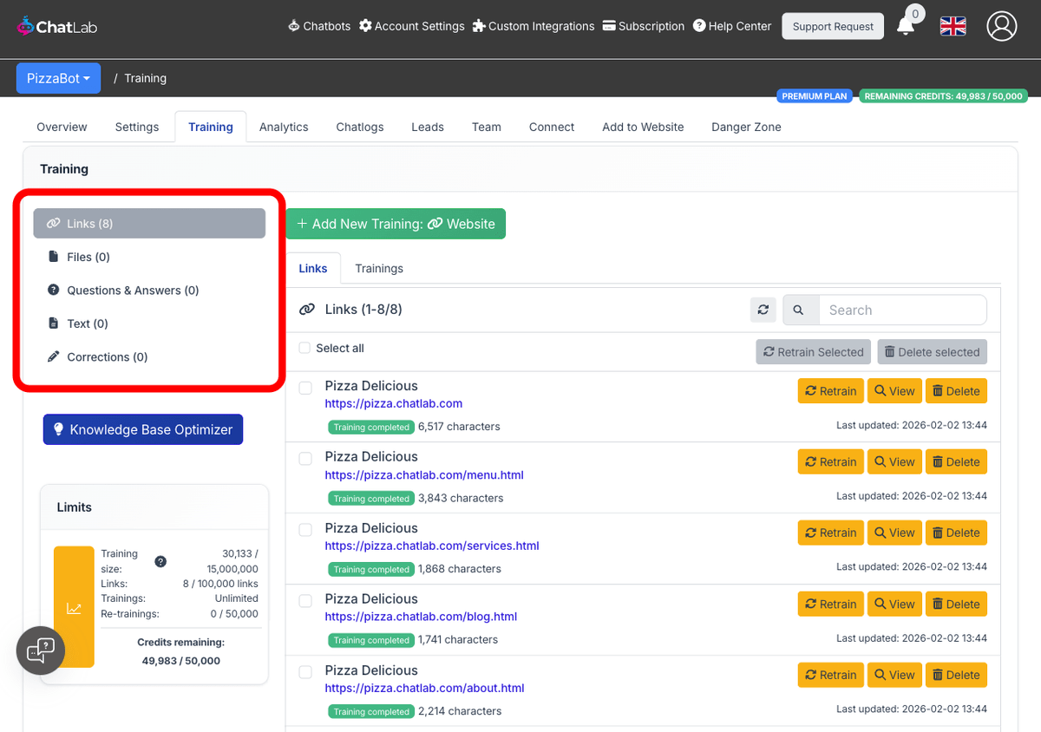
Task: Select Account Settings from the top bar
Action: [x=411, y=26]
